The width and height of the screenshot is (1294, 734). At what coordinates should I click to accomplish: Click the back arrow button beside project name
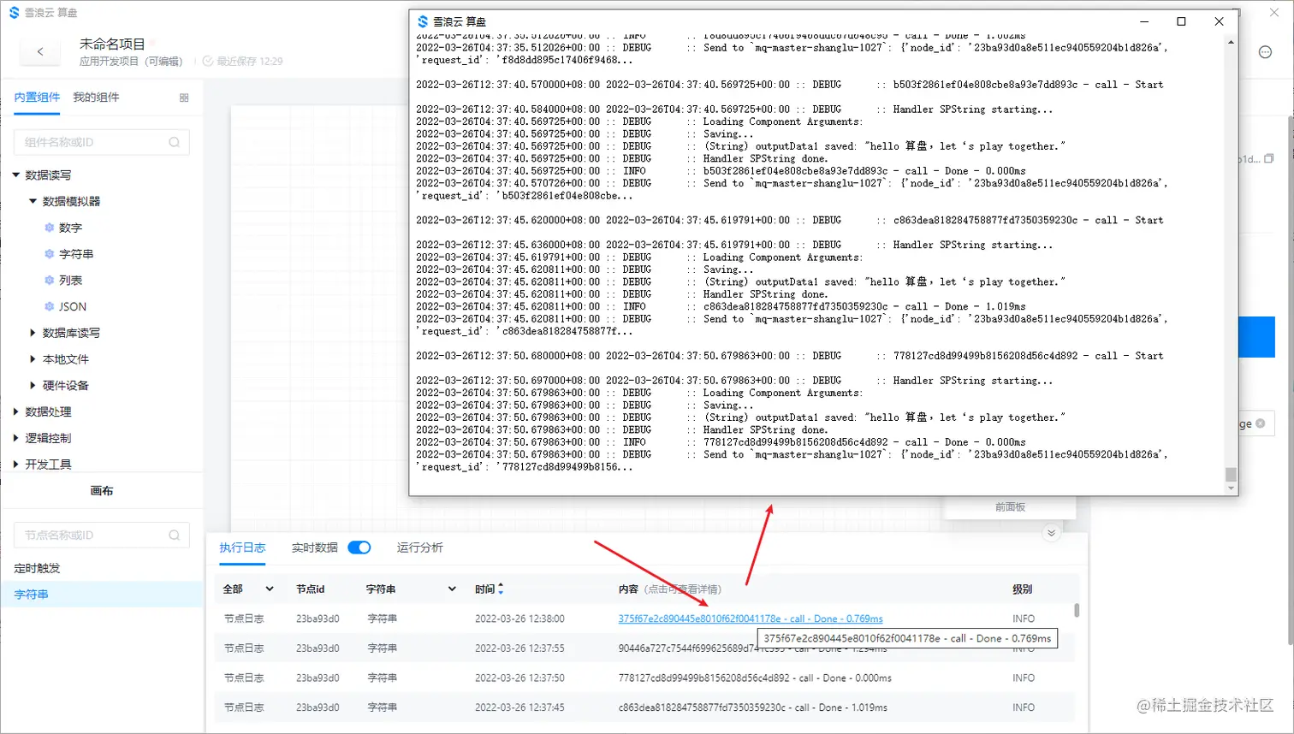point(40,52)
